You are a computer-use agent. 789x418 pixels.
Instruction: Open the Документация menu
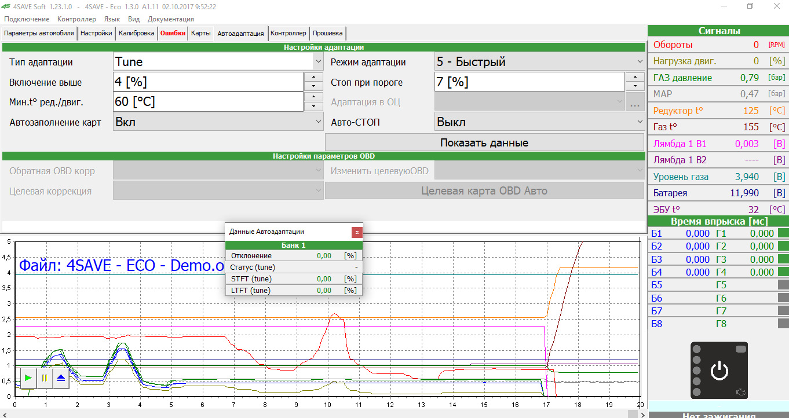[171, 19]
